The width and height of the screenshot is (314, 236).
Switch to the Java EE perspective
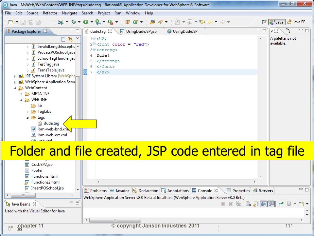[x=296, y=22]
